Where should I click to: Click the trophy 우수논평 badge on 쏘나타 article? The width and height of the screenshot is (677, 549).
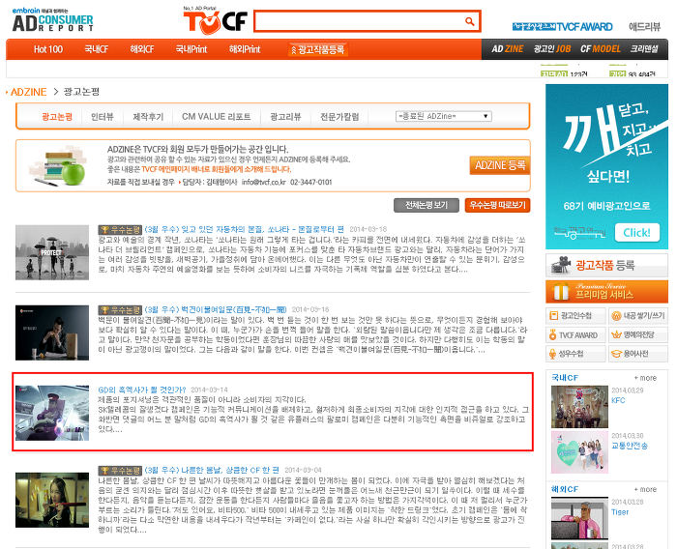tap(120, 230)
